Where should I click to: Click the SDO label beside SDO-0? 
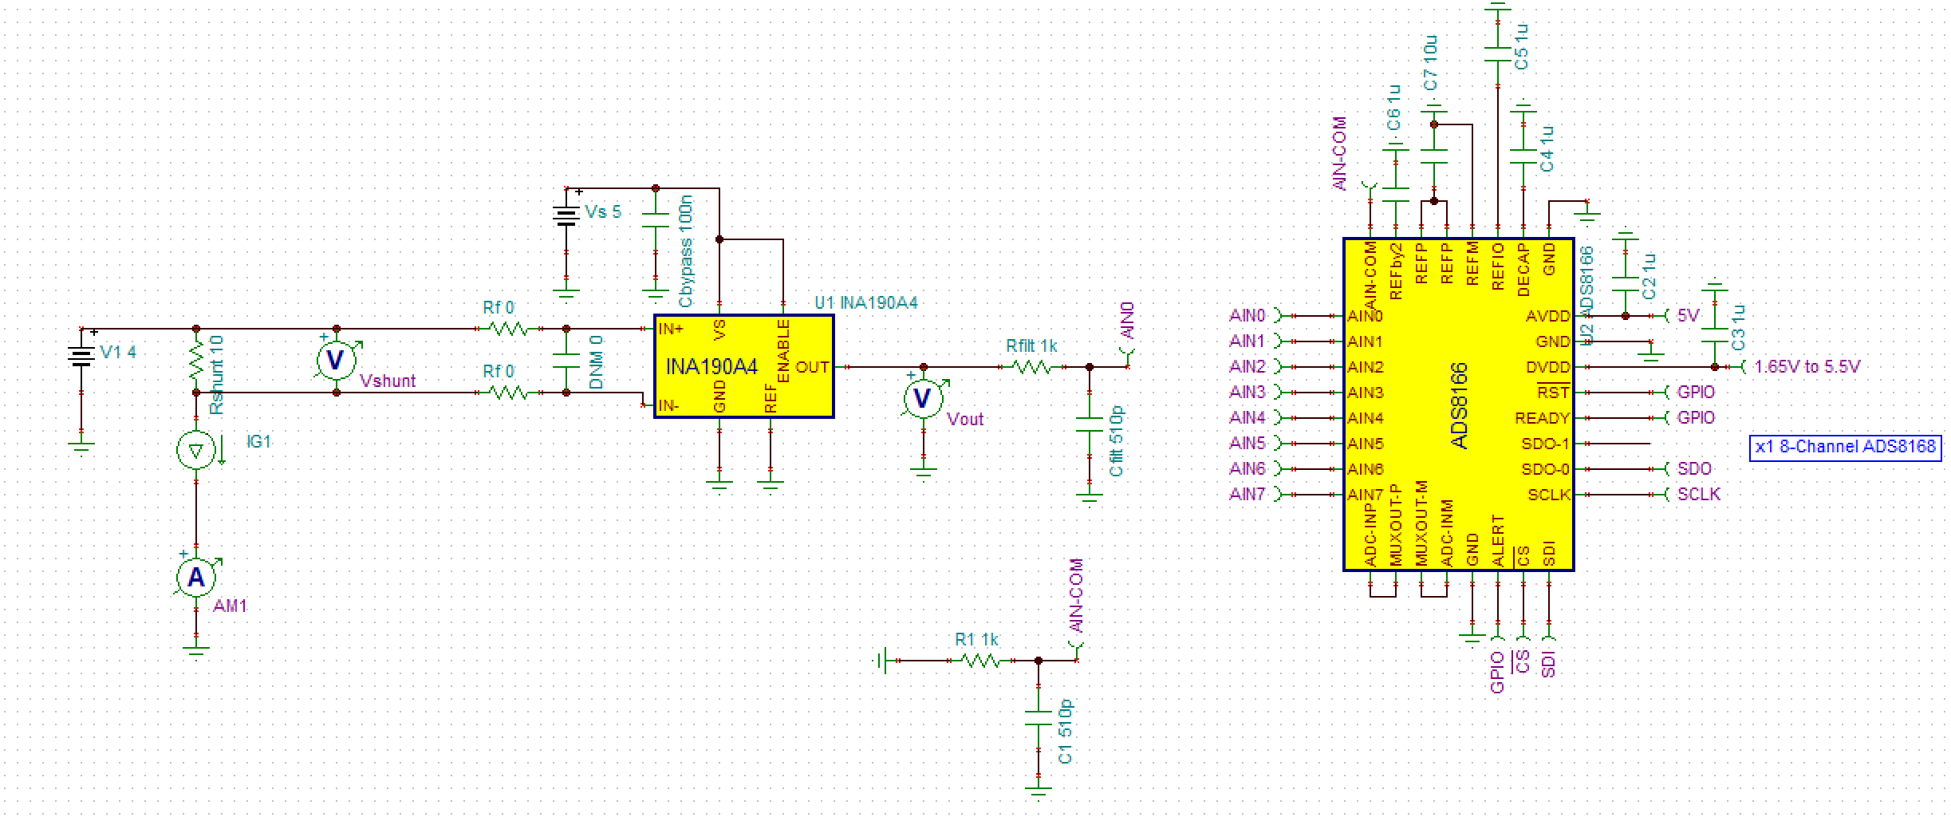click(x=1694, y=469)
